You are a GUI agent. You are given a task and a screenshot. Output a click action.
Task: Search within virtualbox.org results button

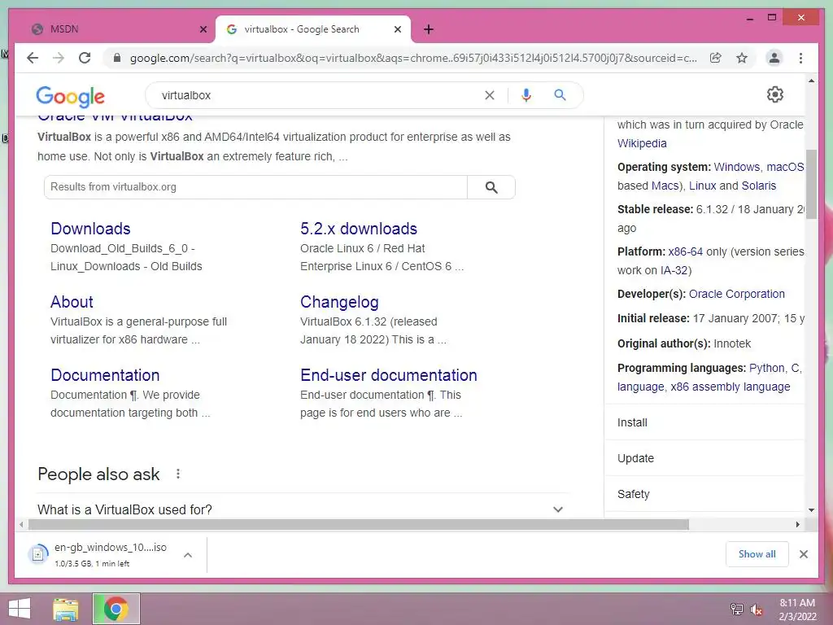(491, 187)
